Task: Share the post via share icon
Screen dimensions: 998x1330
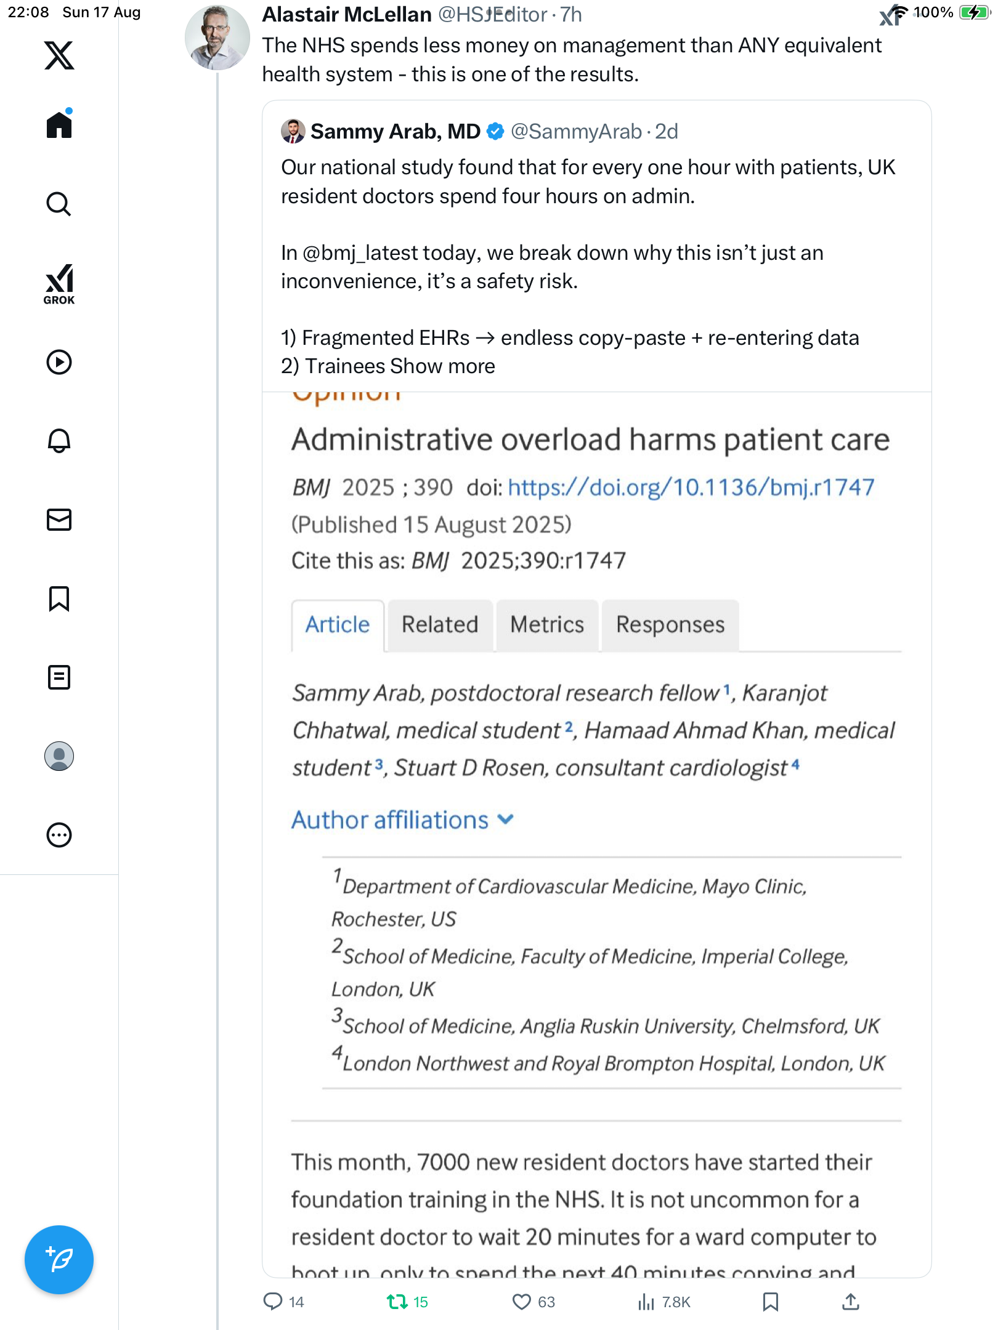Action: (851, 1302)
